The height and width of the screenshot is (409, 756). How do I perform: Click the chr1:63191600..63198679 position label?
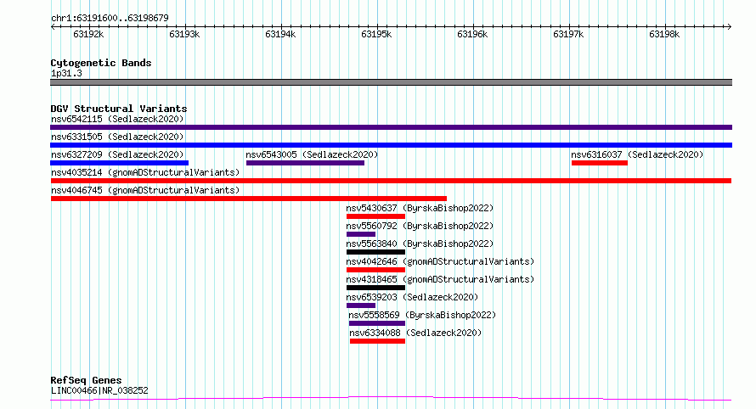(110, 19)
